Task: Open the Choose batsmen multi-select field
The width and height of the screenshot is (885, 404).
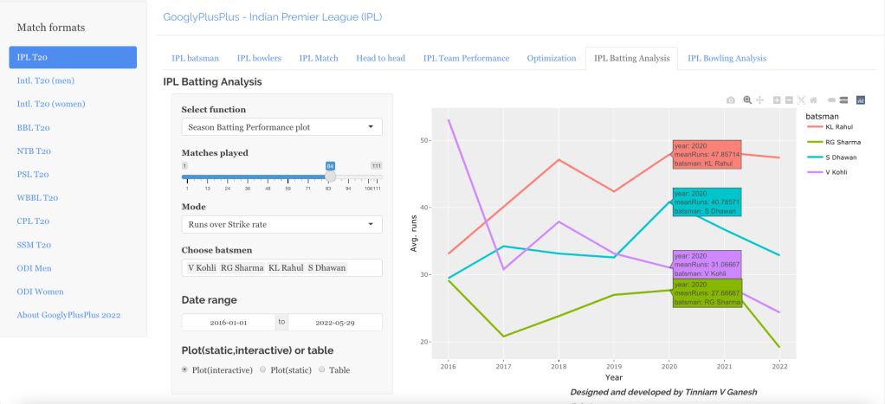Action: pyautogui.click(x=281, y=268)
